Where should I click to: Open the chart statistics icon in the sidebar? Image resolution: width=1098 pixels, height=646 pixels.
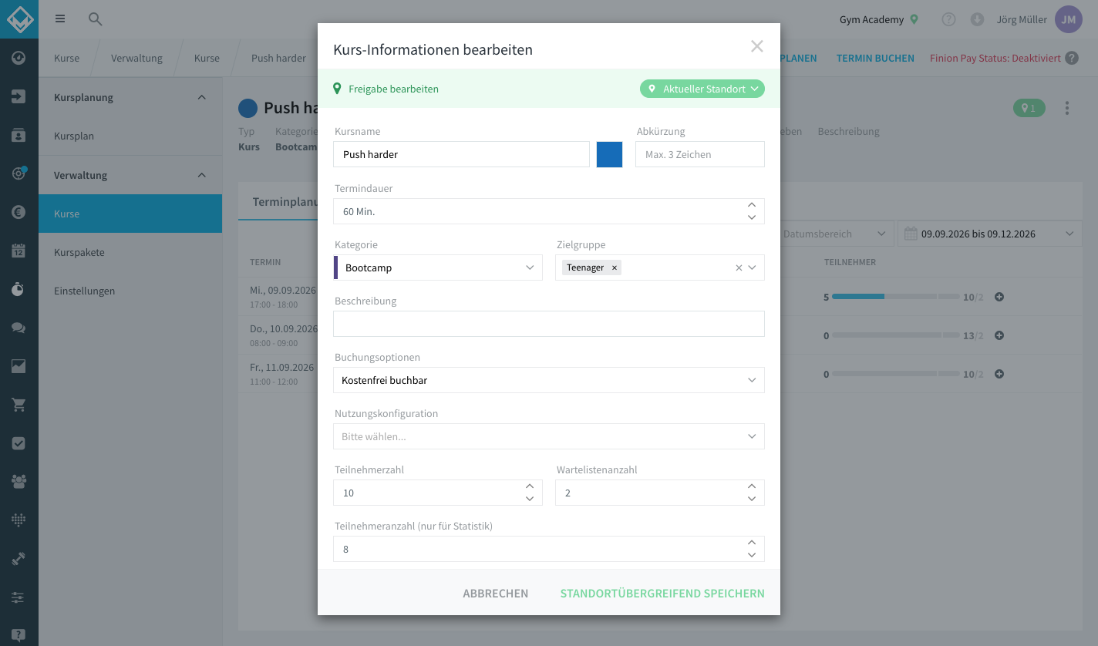tap(19, 366)
